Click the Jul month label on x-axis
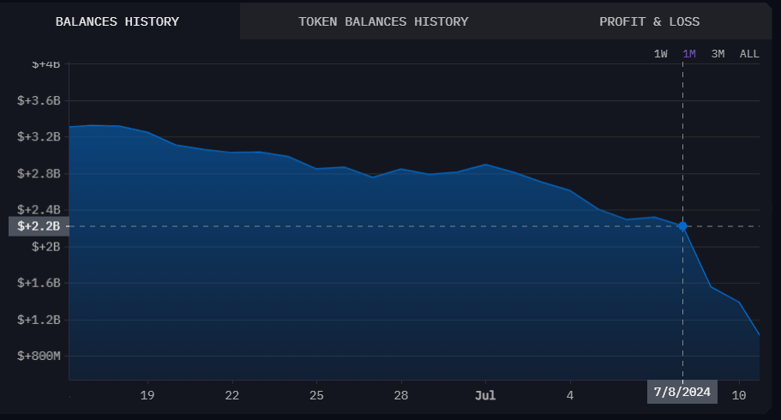The height and width of the screenshot is (420, 781). point(485,396)
